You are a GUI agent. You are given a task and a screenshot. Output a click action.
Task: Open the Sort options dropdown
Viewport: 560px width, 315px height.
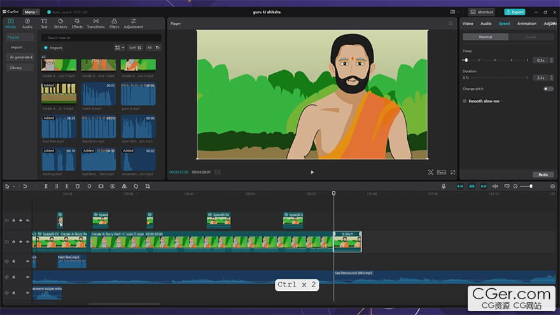135,48
